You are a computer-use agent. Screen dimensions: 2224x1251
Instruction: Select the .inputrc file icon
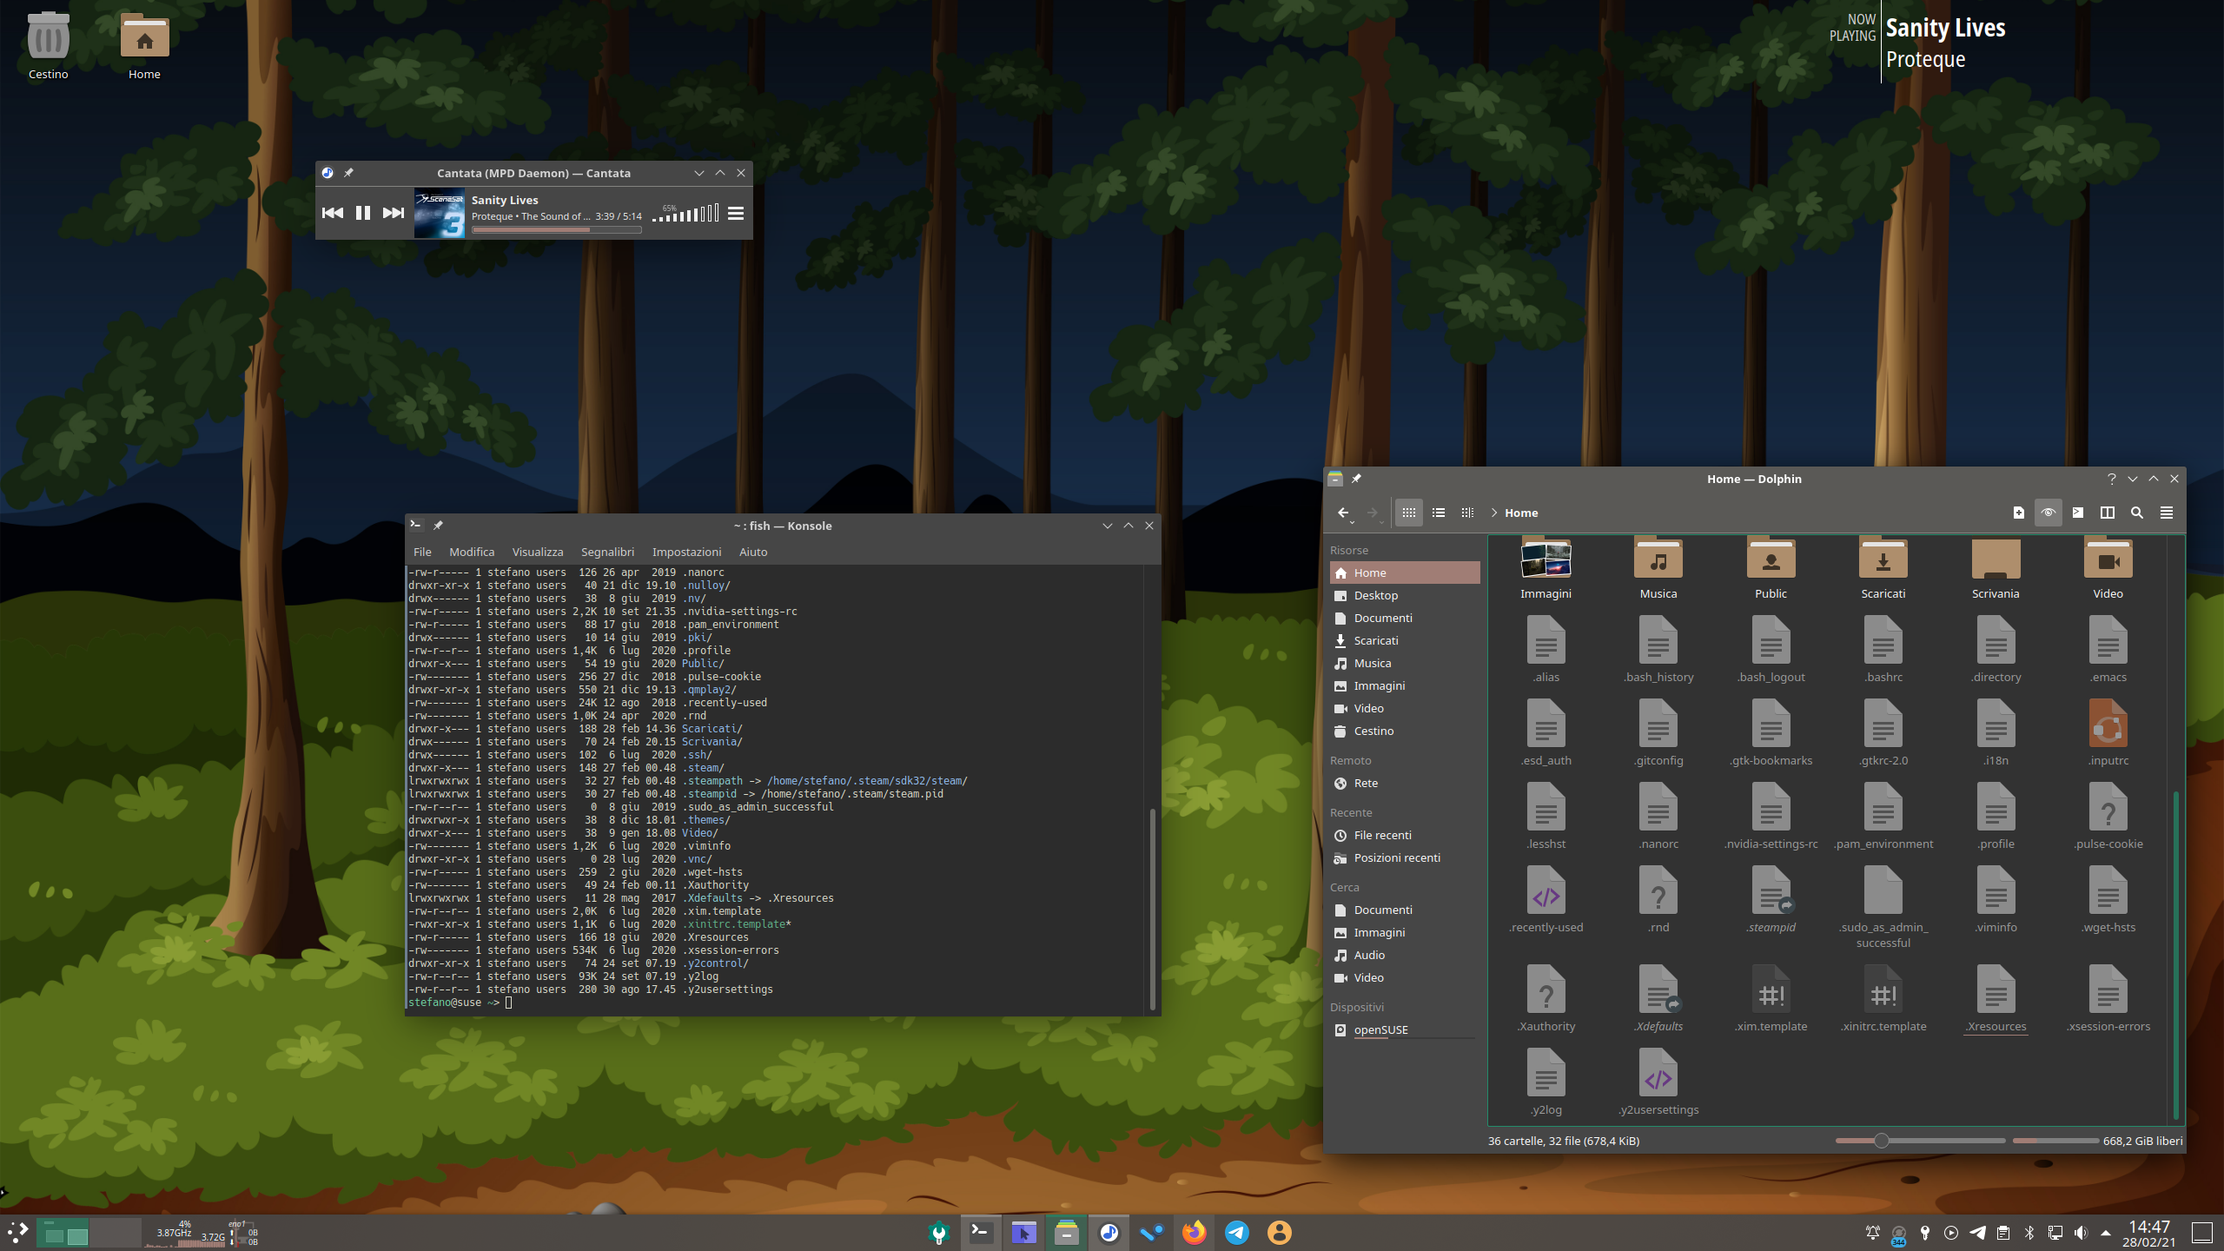point(2108,723)
